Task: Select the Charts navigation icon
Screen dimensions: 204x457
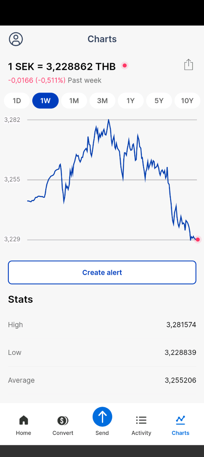Action: point(181,420)
